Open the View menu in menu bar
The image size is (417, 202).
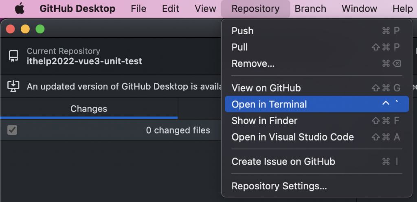tap(205, 9)
